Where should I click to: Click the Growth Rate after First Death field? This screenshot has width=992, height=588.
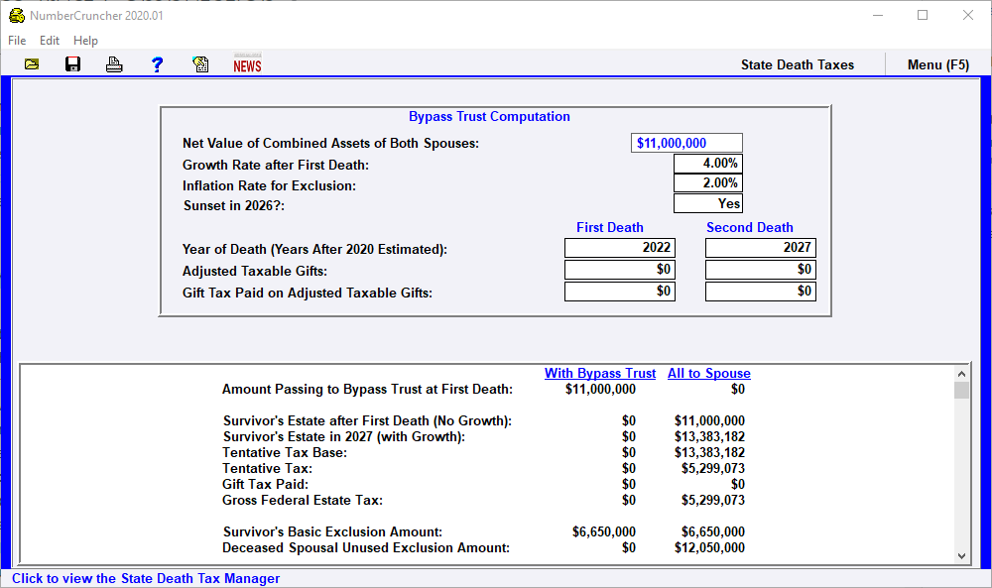pos(708,164)
